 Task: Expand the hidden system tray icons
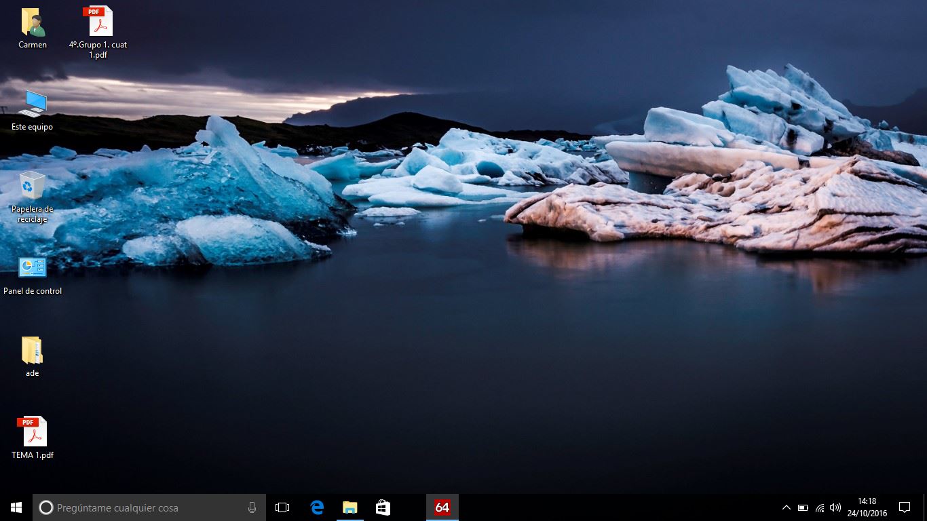(x=787, y=507)
